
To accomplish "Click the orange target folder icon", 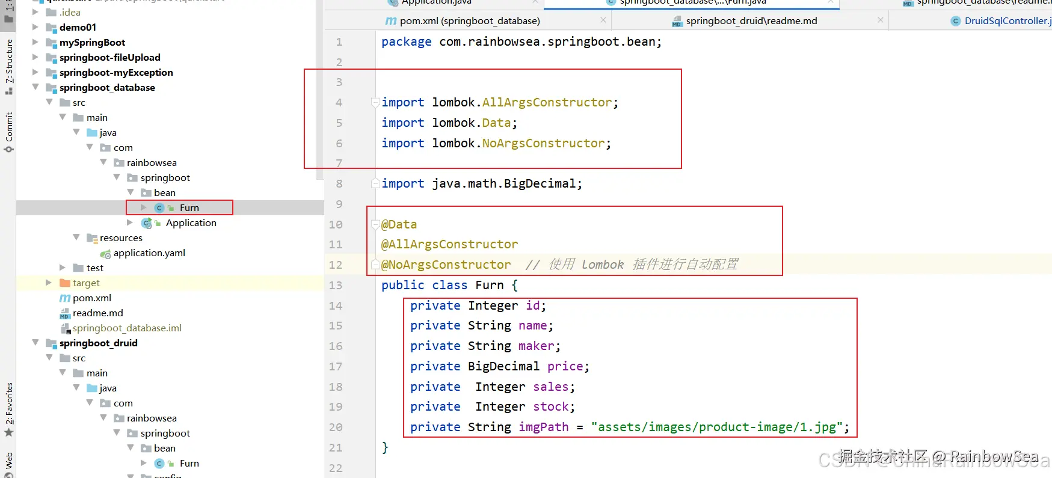I will click(65, 283).
